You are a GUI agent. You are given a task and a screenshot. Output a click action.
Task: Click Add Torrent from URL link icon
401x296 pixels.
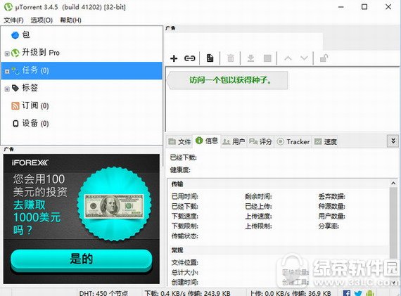click(x=189, y=58)
